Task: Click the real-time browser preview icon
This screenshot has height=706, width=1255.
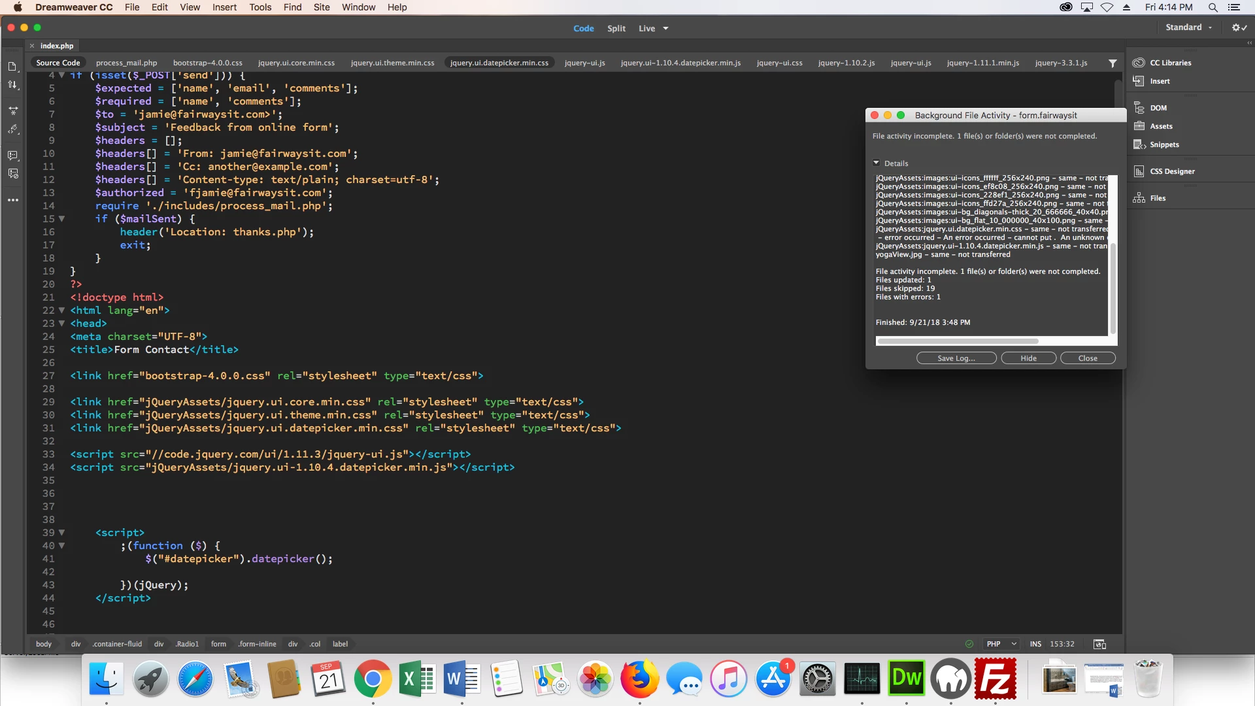Action: pyautogui.click(x=1099, y=644)
